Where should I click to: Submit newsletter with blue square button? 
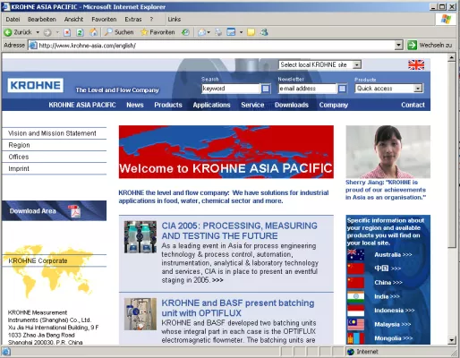tap(342, 89)
